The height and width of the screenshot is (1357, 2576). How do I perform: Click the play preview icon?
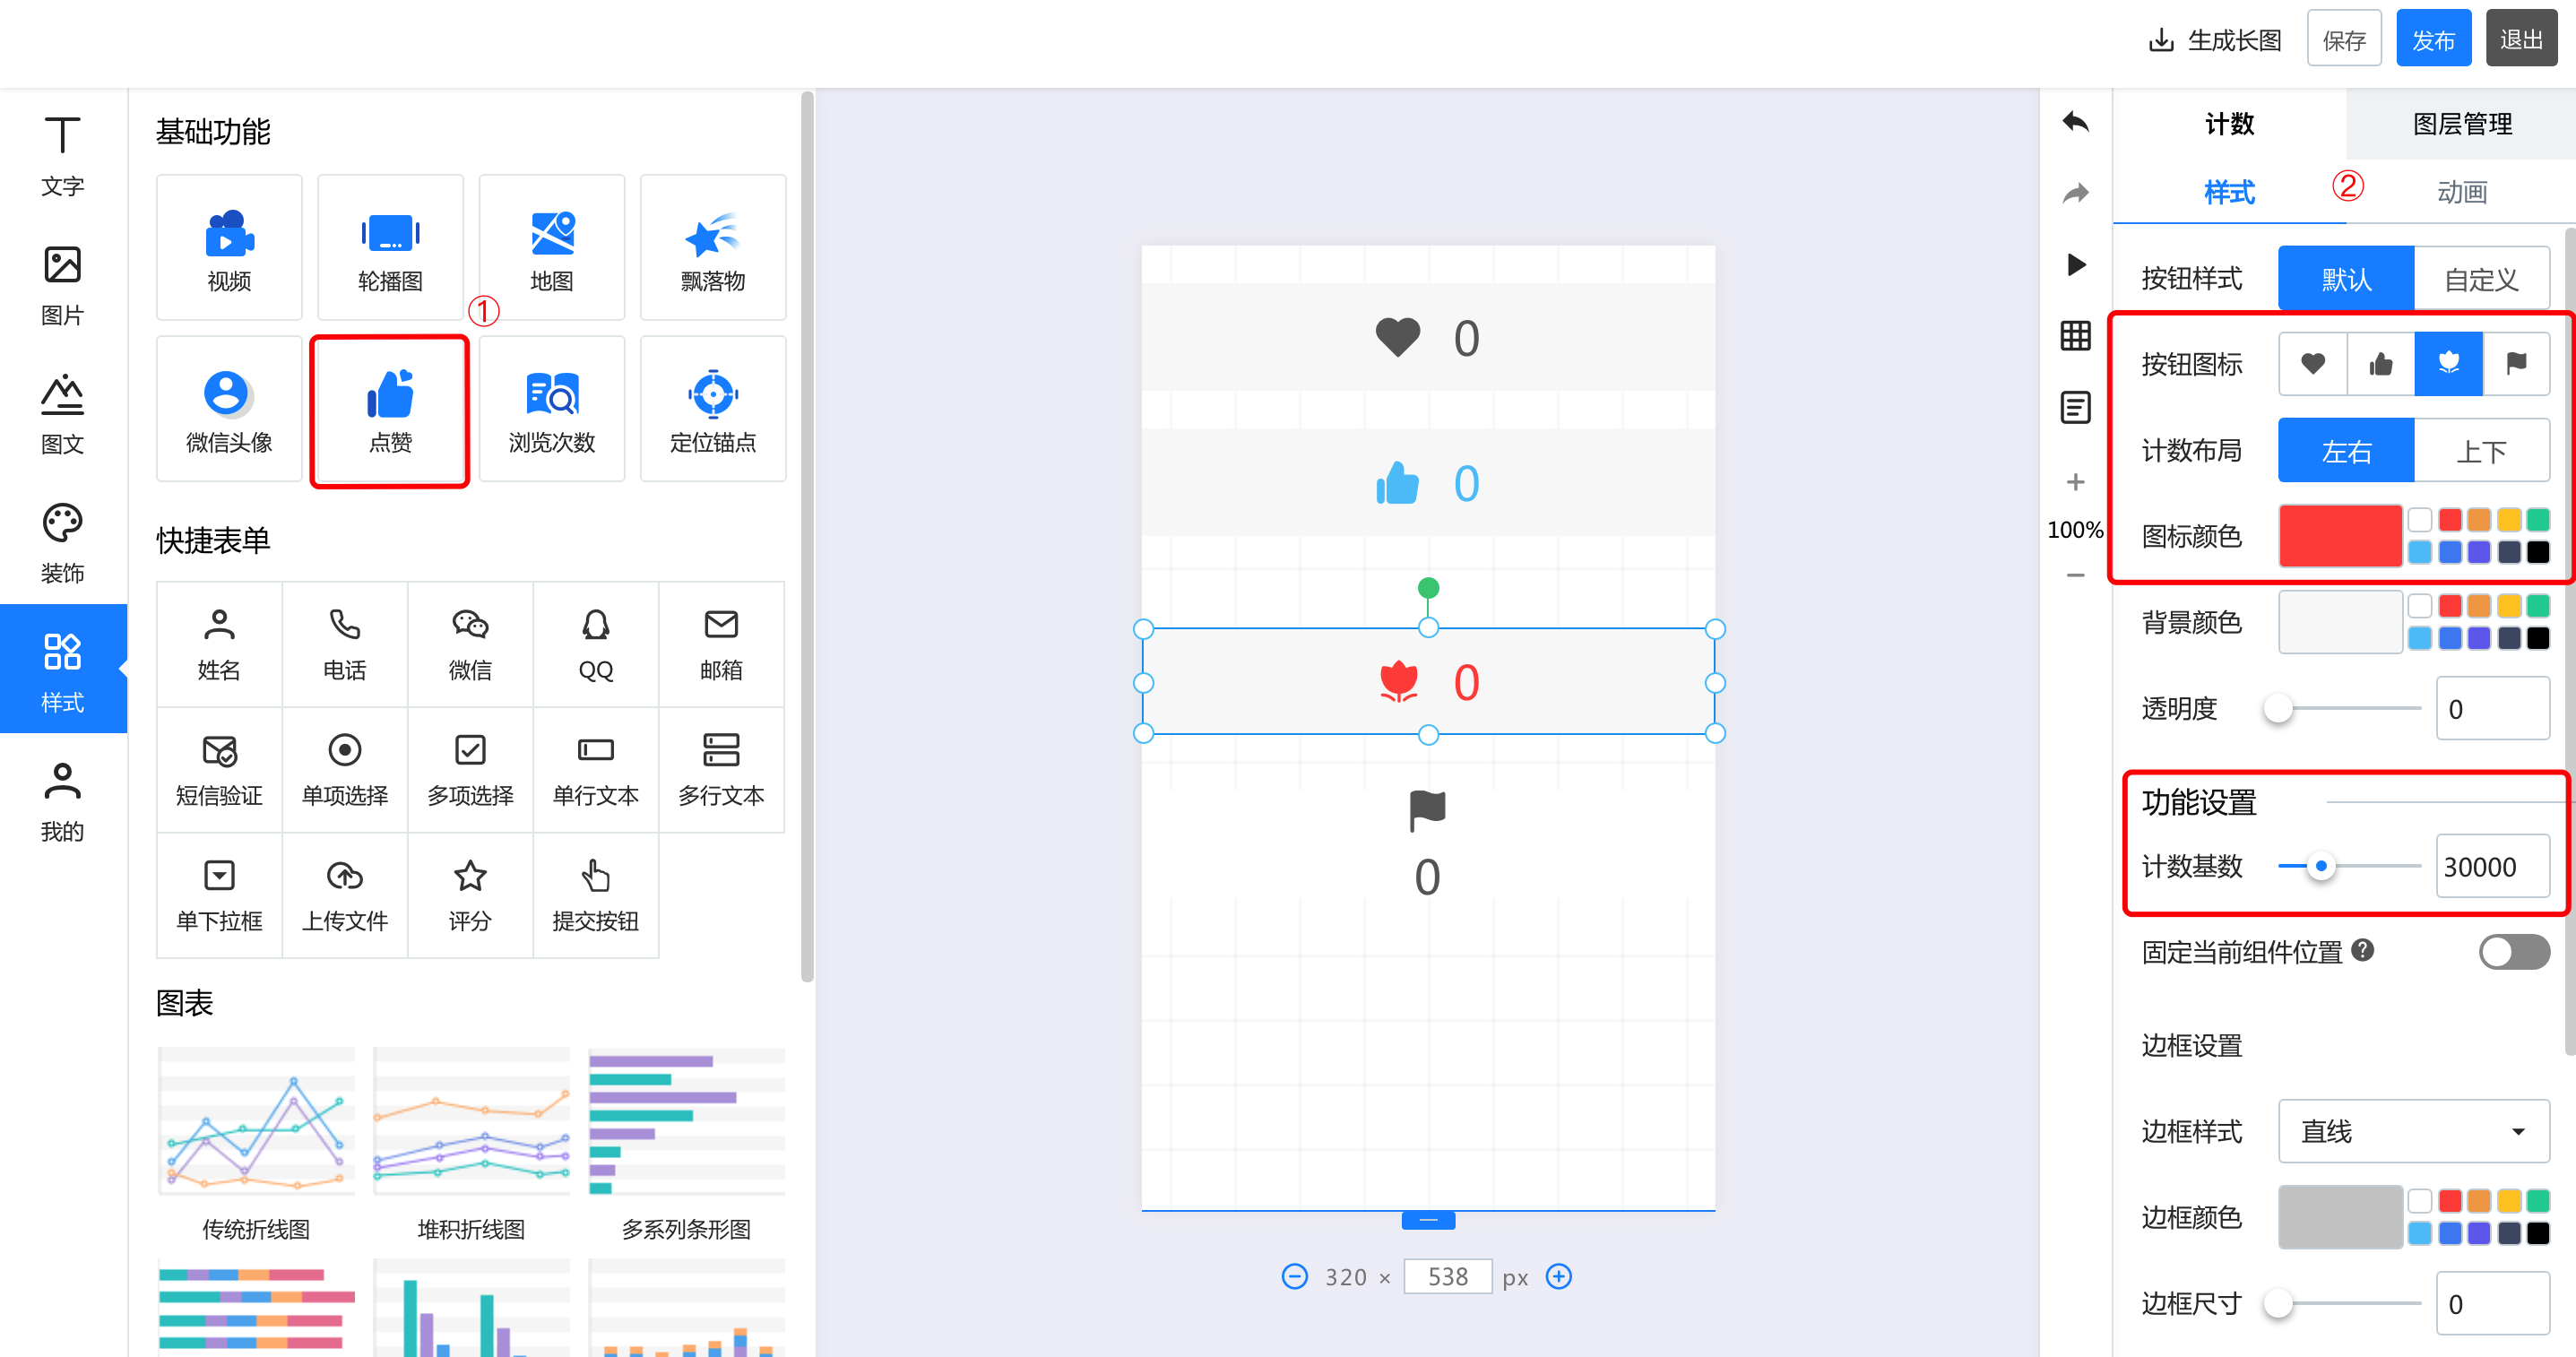click(x=2075, y=265)
